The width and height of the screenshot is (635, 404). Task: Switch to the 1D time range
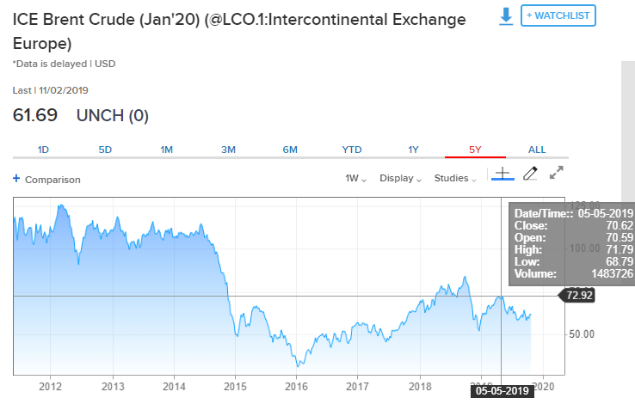click(43, 150)
